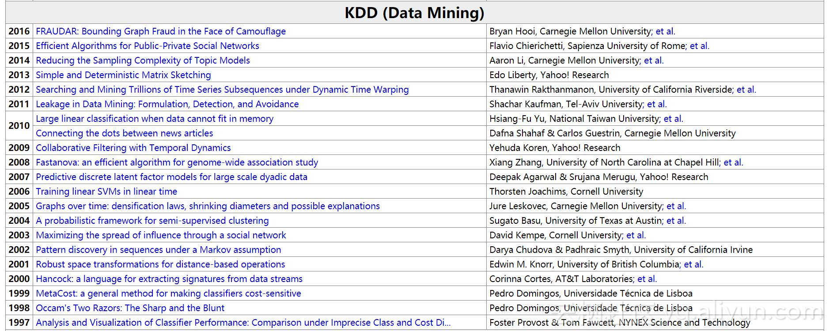Click et al. after Edwin M. Knorr
Screen dimensions: 829x331
tap(693, 264)
